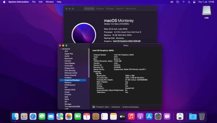The width and height of the screenshot is (217, 123).
Task: Switch to the Storage tab
Action: 110,9
